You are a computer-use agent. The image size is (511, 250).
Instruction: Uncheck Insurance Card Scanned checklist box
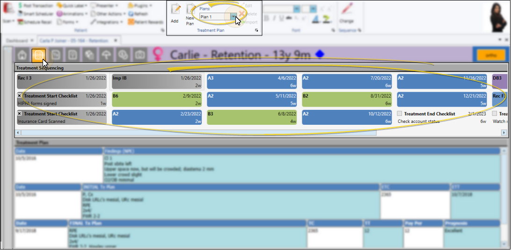tap(20, 114)
